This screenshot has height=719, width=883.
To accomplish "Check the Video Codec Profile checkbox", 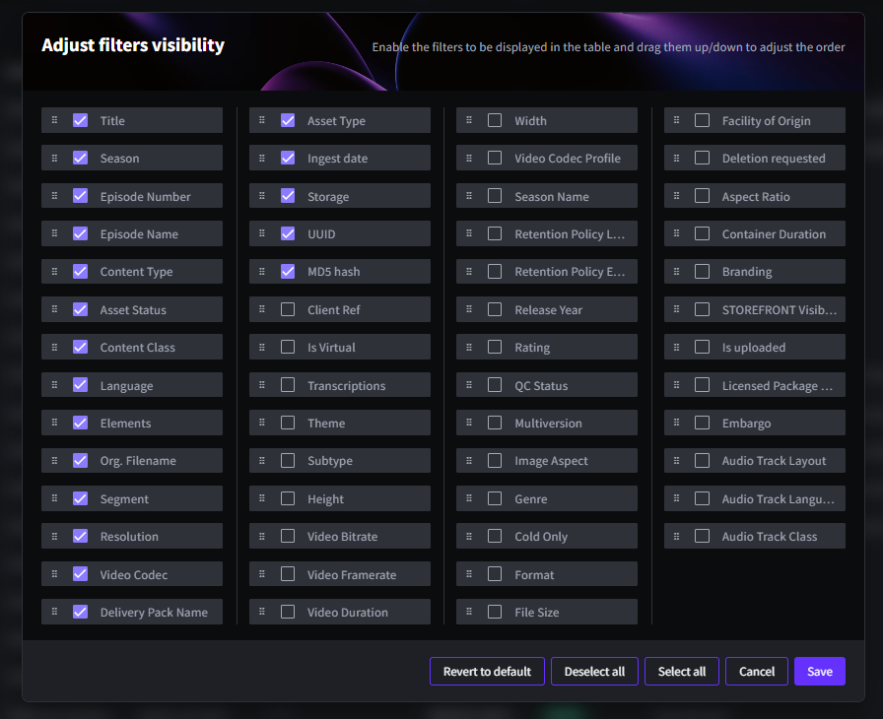I will coord(495,159).
